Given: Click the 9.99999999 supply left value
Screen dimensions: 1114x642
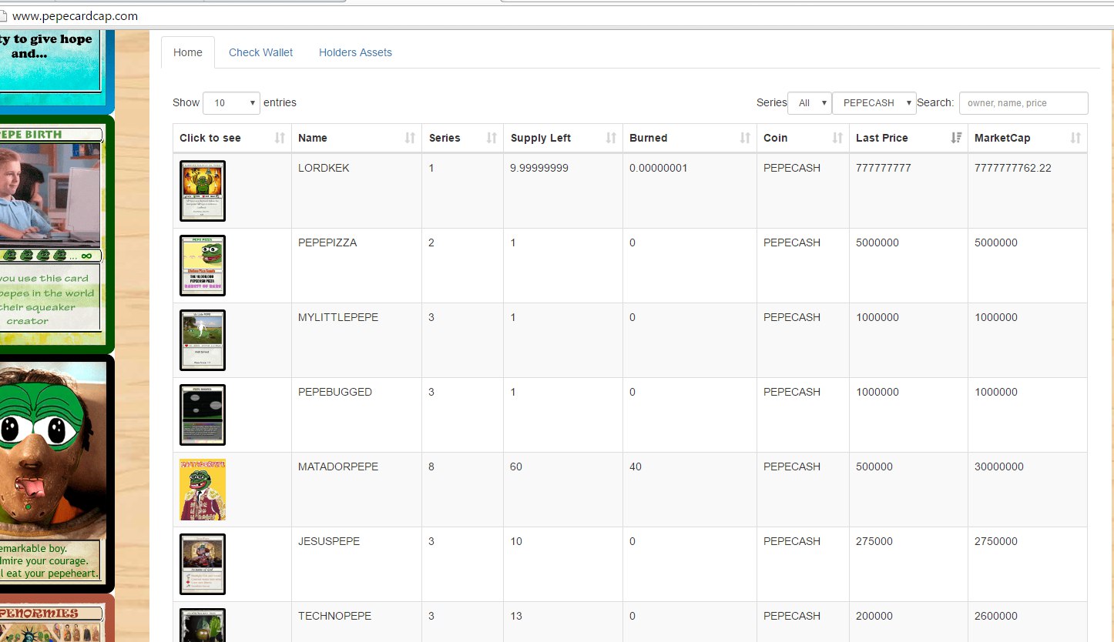Looking at the screenshot, I should (x=539, y=168).
